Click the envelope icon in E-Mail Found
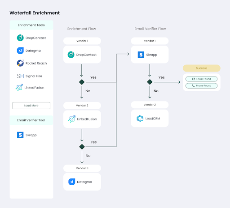Screen dimensions: 230x208 coord(194,79)
